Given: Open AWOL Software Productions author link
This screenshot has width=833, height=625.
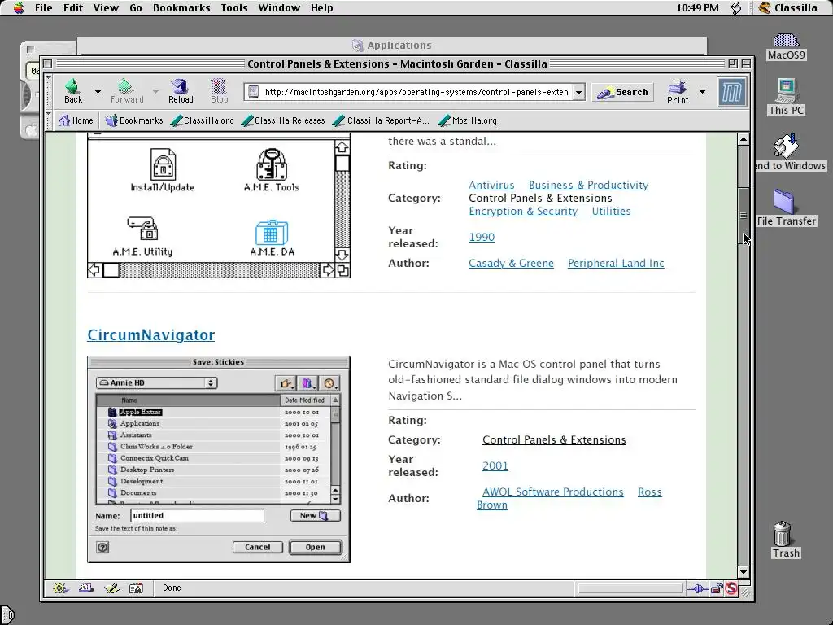Looking at the screenshot, I should point(552,492).
